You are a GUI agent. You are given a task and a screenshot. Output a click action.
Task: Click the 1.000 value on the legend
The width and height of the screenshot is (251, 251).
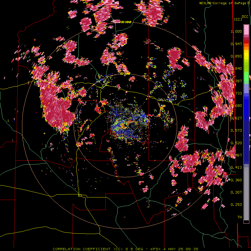point(236,31)
